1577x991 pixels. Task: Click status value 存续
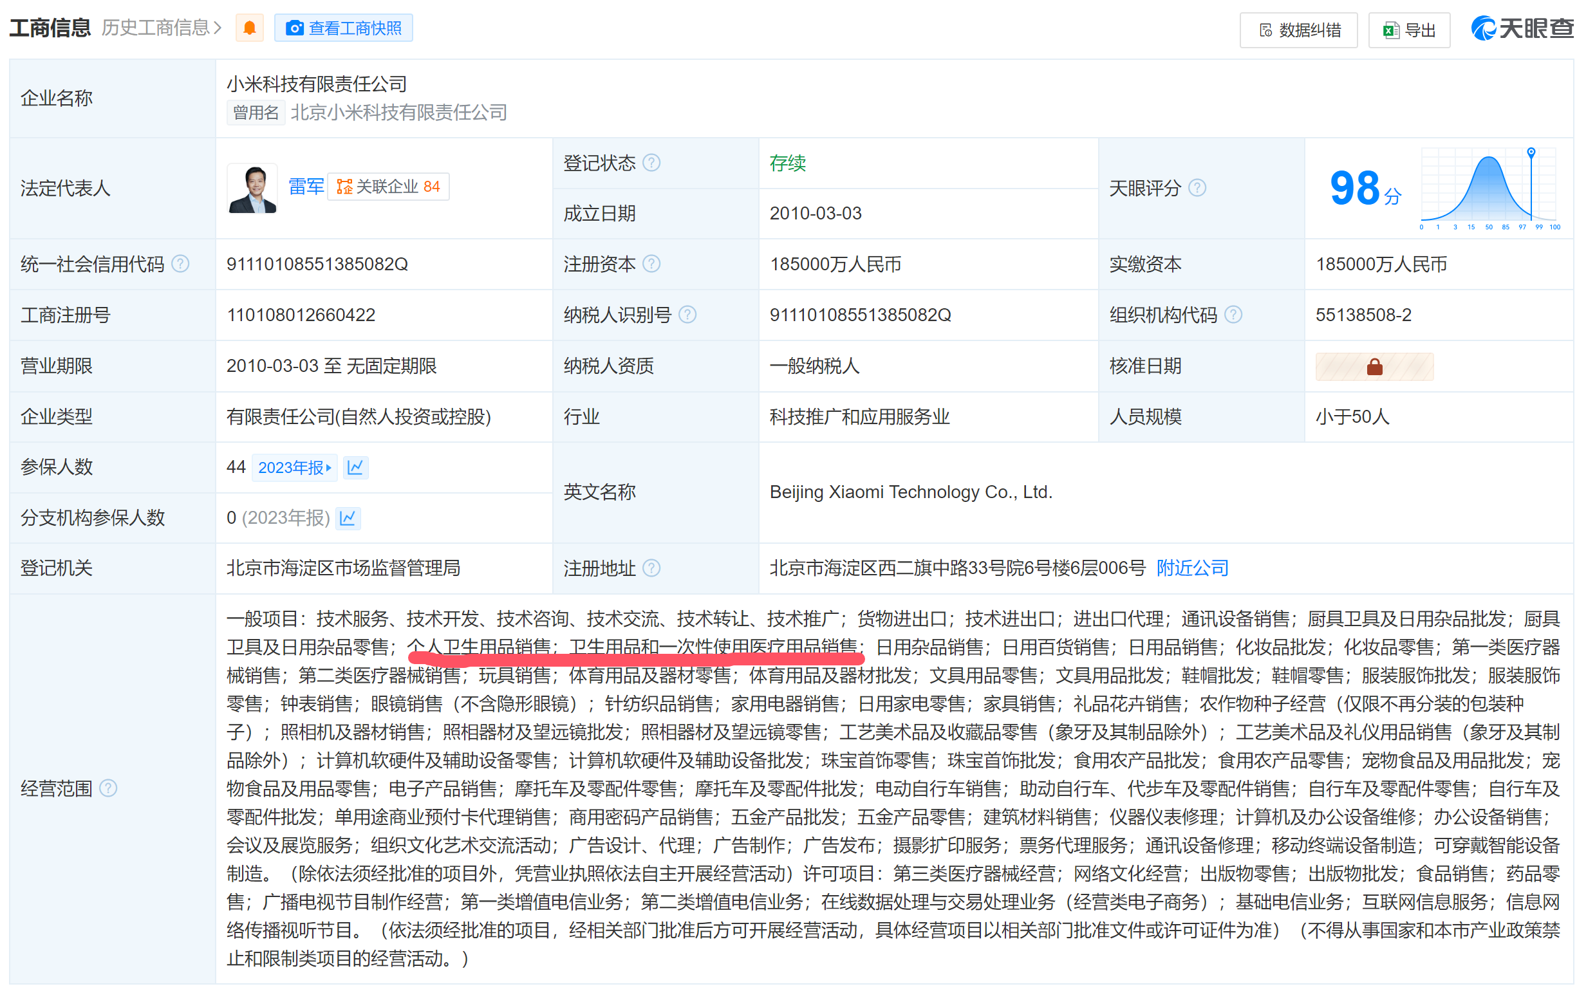pyautogui.click(x=788, y=163)
